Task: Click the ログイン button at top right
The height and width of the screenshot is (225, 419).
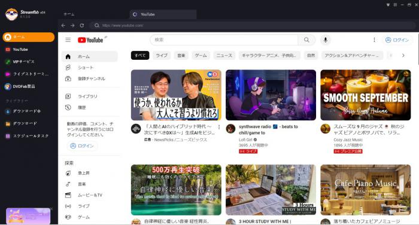Action: pos(397,40)
